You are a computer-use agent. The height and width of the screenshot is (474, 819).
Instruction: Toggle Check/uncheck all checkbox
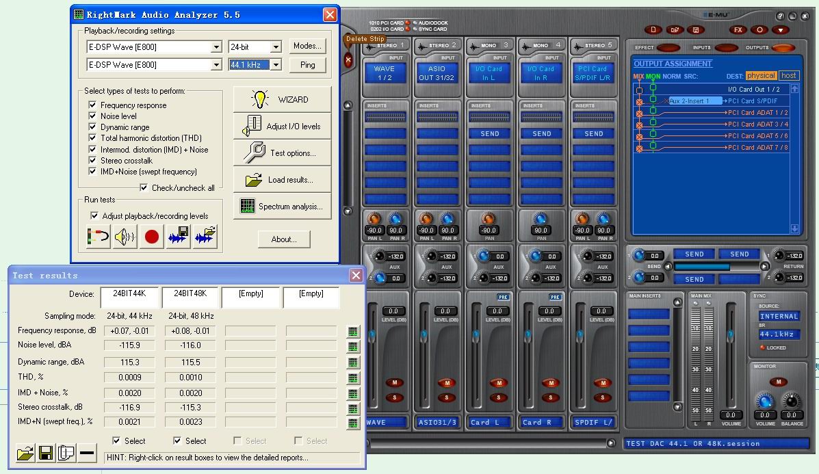144,187
